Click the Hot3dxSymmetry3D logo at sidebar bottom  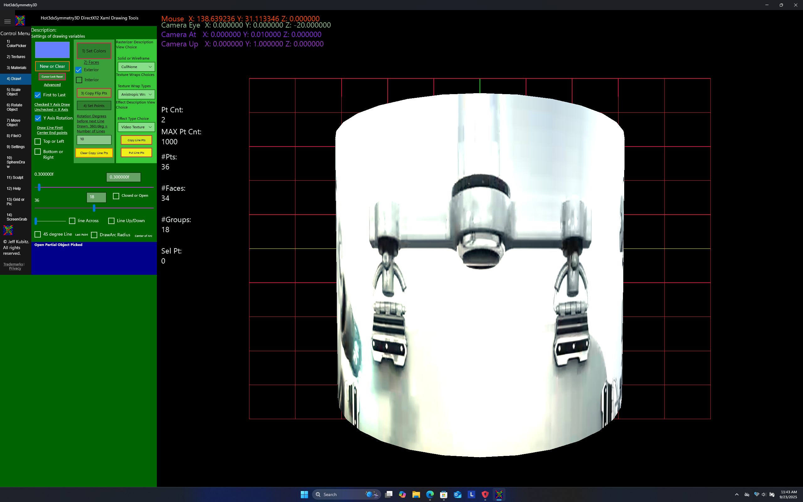click(x=8, y=230)
